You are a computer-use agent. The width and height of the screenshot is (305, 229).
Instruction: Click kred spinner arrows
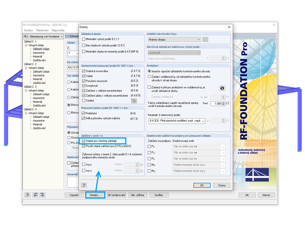[x=223, y=104]
